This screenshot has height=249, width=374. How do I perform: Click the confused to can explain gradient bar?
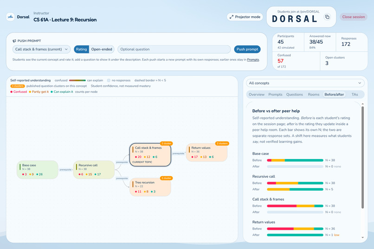(77, 81)
